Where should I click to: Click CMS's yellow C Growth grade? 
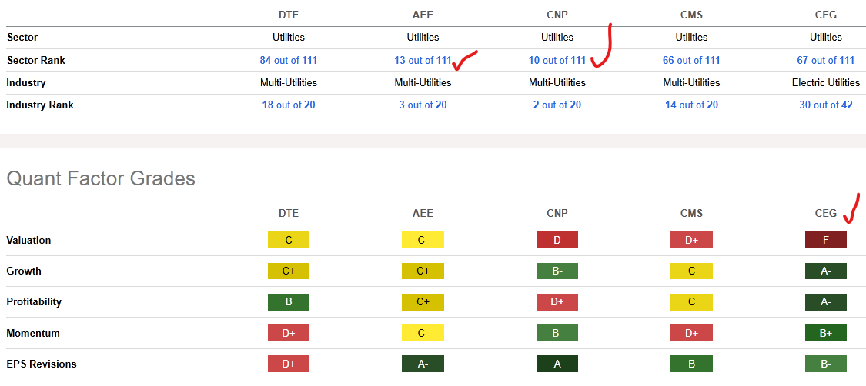point(691,271)
